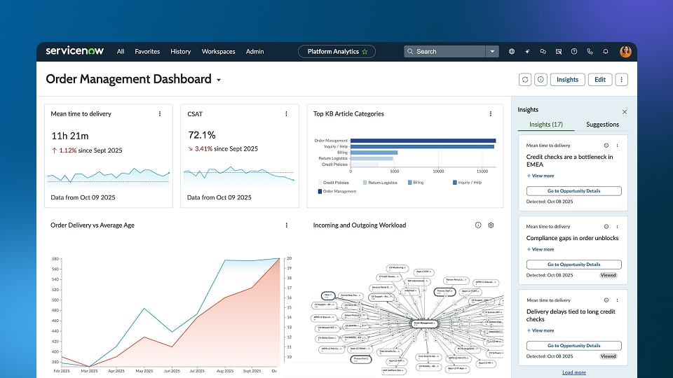Click the Credit Policies legend swatch
Viewport: 673px width, 378px height.
click(320, 183)
